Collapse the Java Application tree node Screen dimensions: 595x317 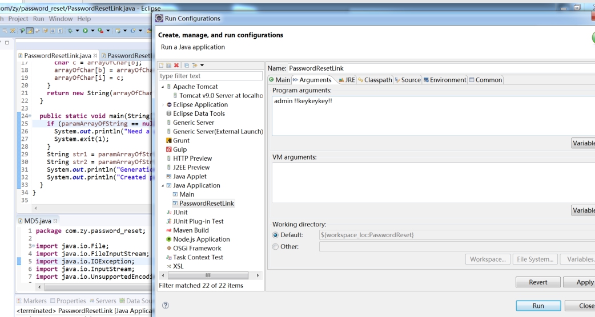163,185
